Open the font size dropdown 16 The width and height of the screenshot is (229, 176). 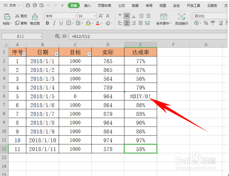95,16
